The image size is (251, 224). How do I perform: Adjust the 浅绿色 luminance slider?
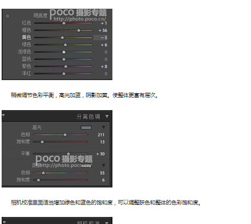63,52
